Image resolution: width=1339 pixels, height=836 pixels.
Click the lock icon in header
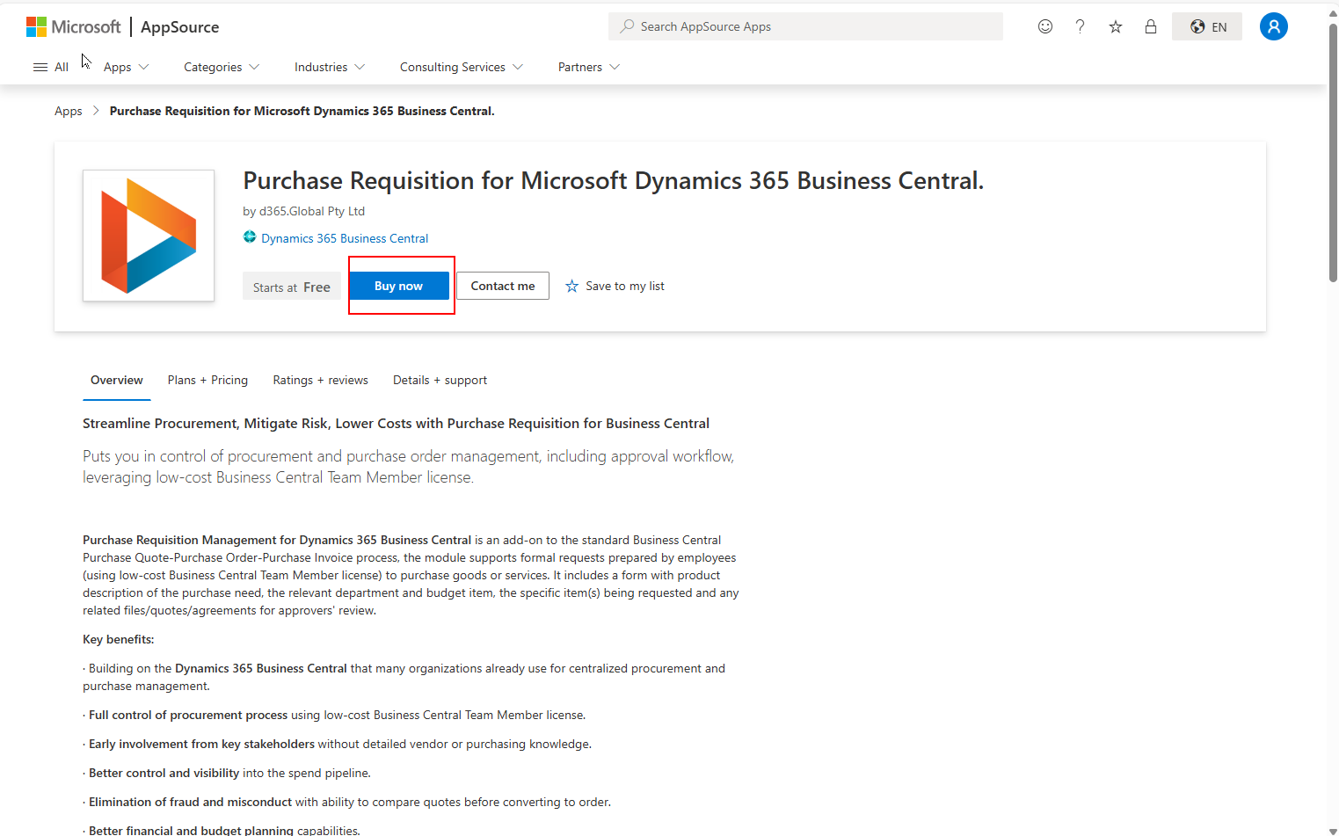pos(1150,26)
